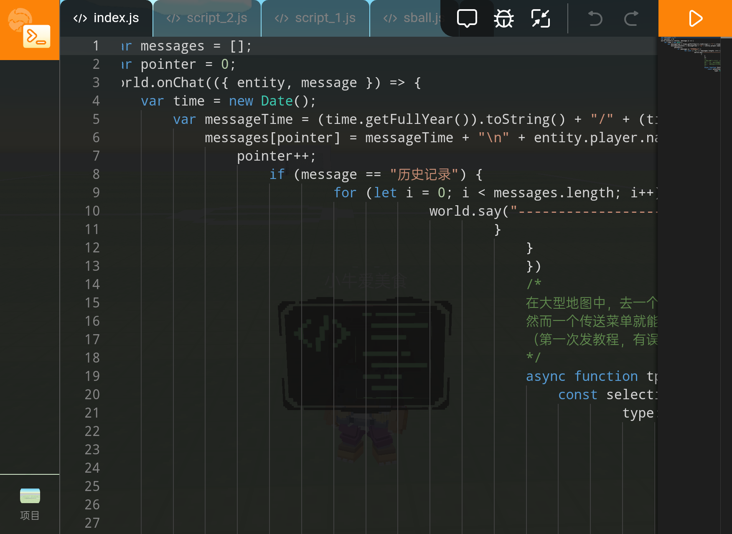The image size is (732, 534).
Task: Click the code minimap preview
Action: click(x=690, y=54)
